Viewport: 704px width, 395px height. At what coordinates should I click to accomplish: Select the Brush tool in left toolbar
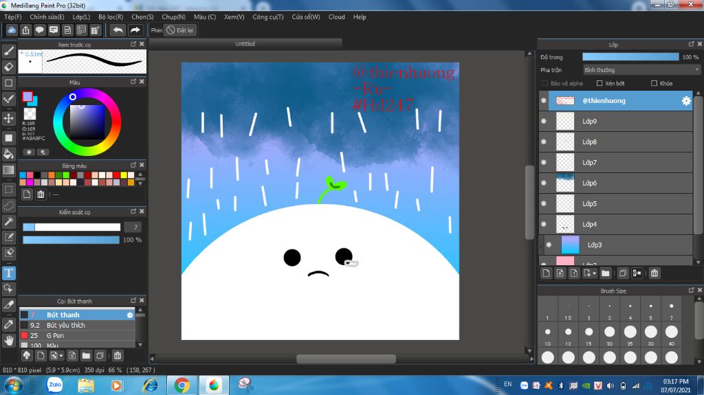8,51
